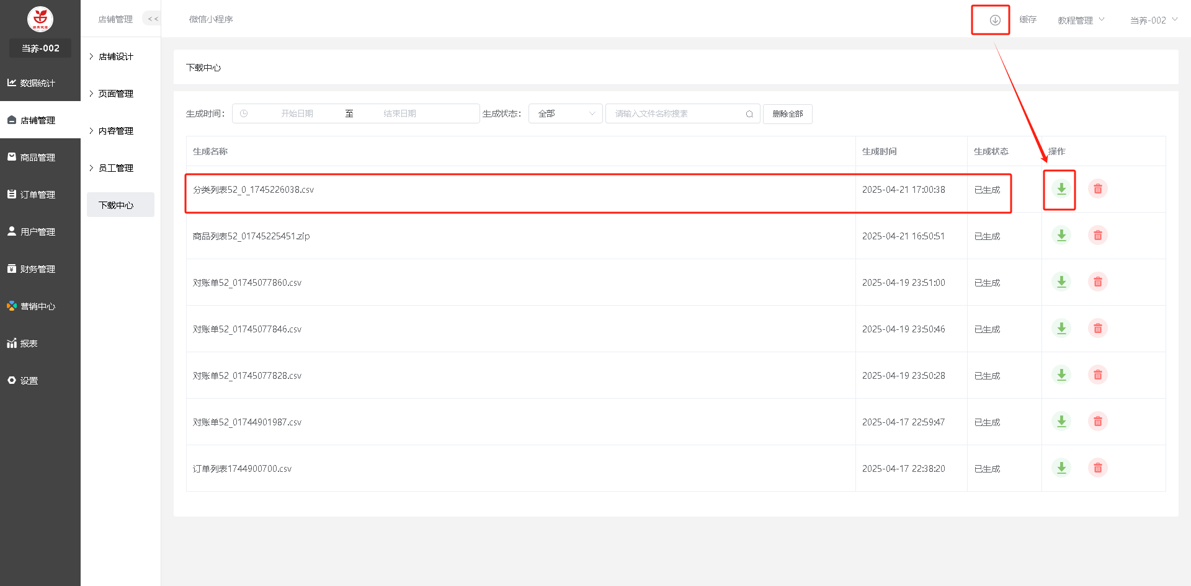Click the search magnifier icon in filename field
The image size is (1191, 586).
tap(749, 114)
